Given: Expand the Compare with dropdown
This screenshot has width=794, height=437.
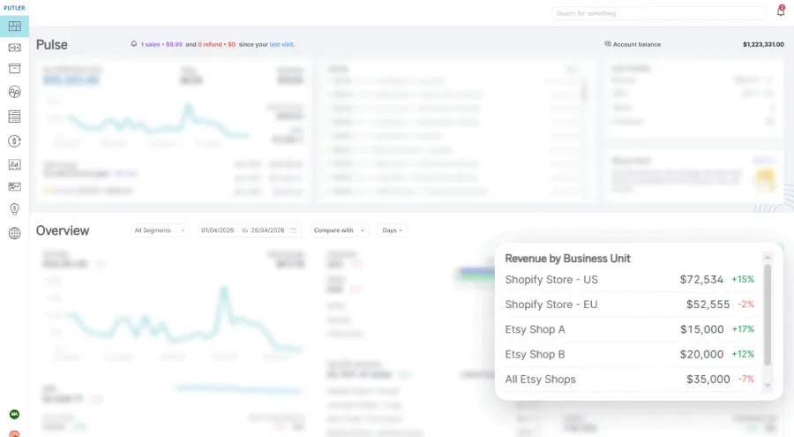Looking at the screenshot, I should click(340, 230).
